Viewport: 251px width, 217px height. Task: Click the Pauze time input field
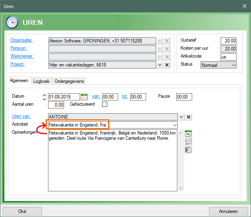[x=184, y=97]
